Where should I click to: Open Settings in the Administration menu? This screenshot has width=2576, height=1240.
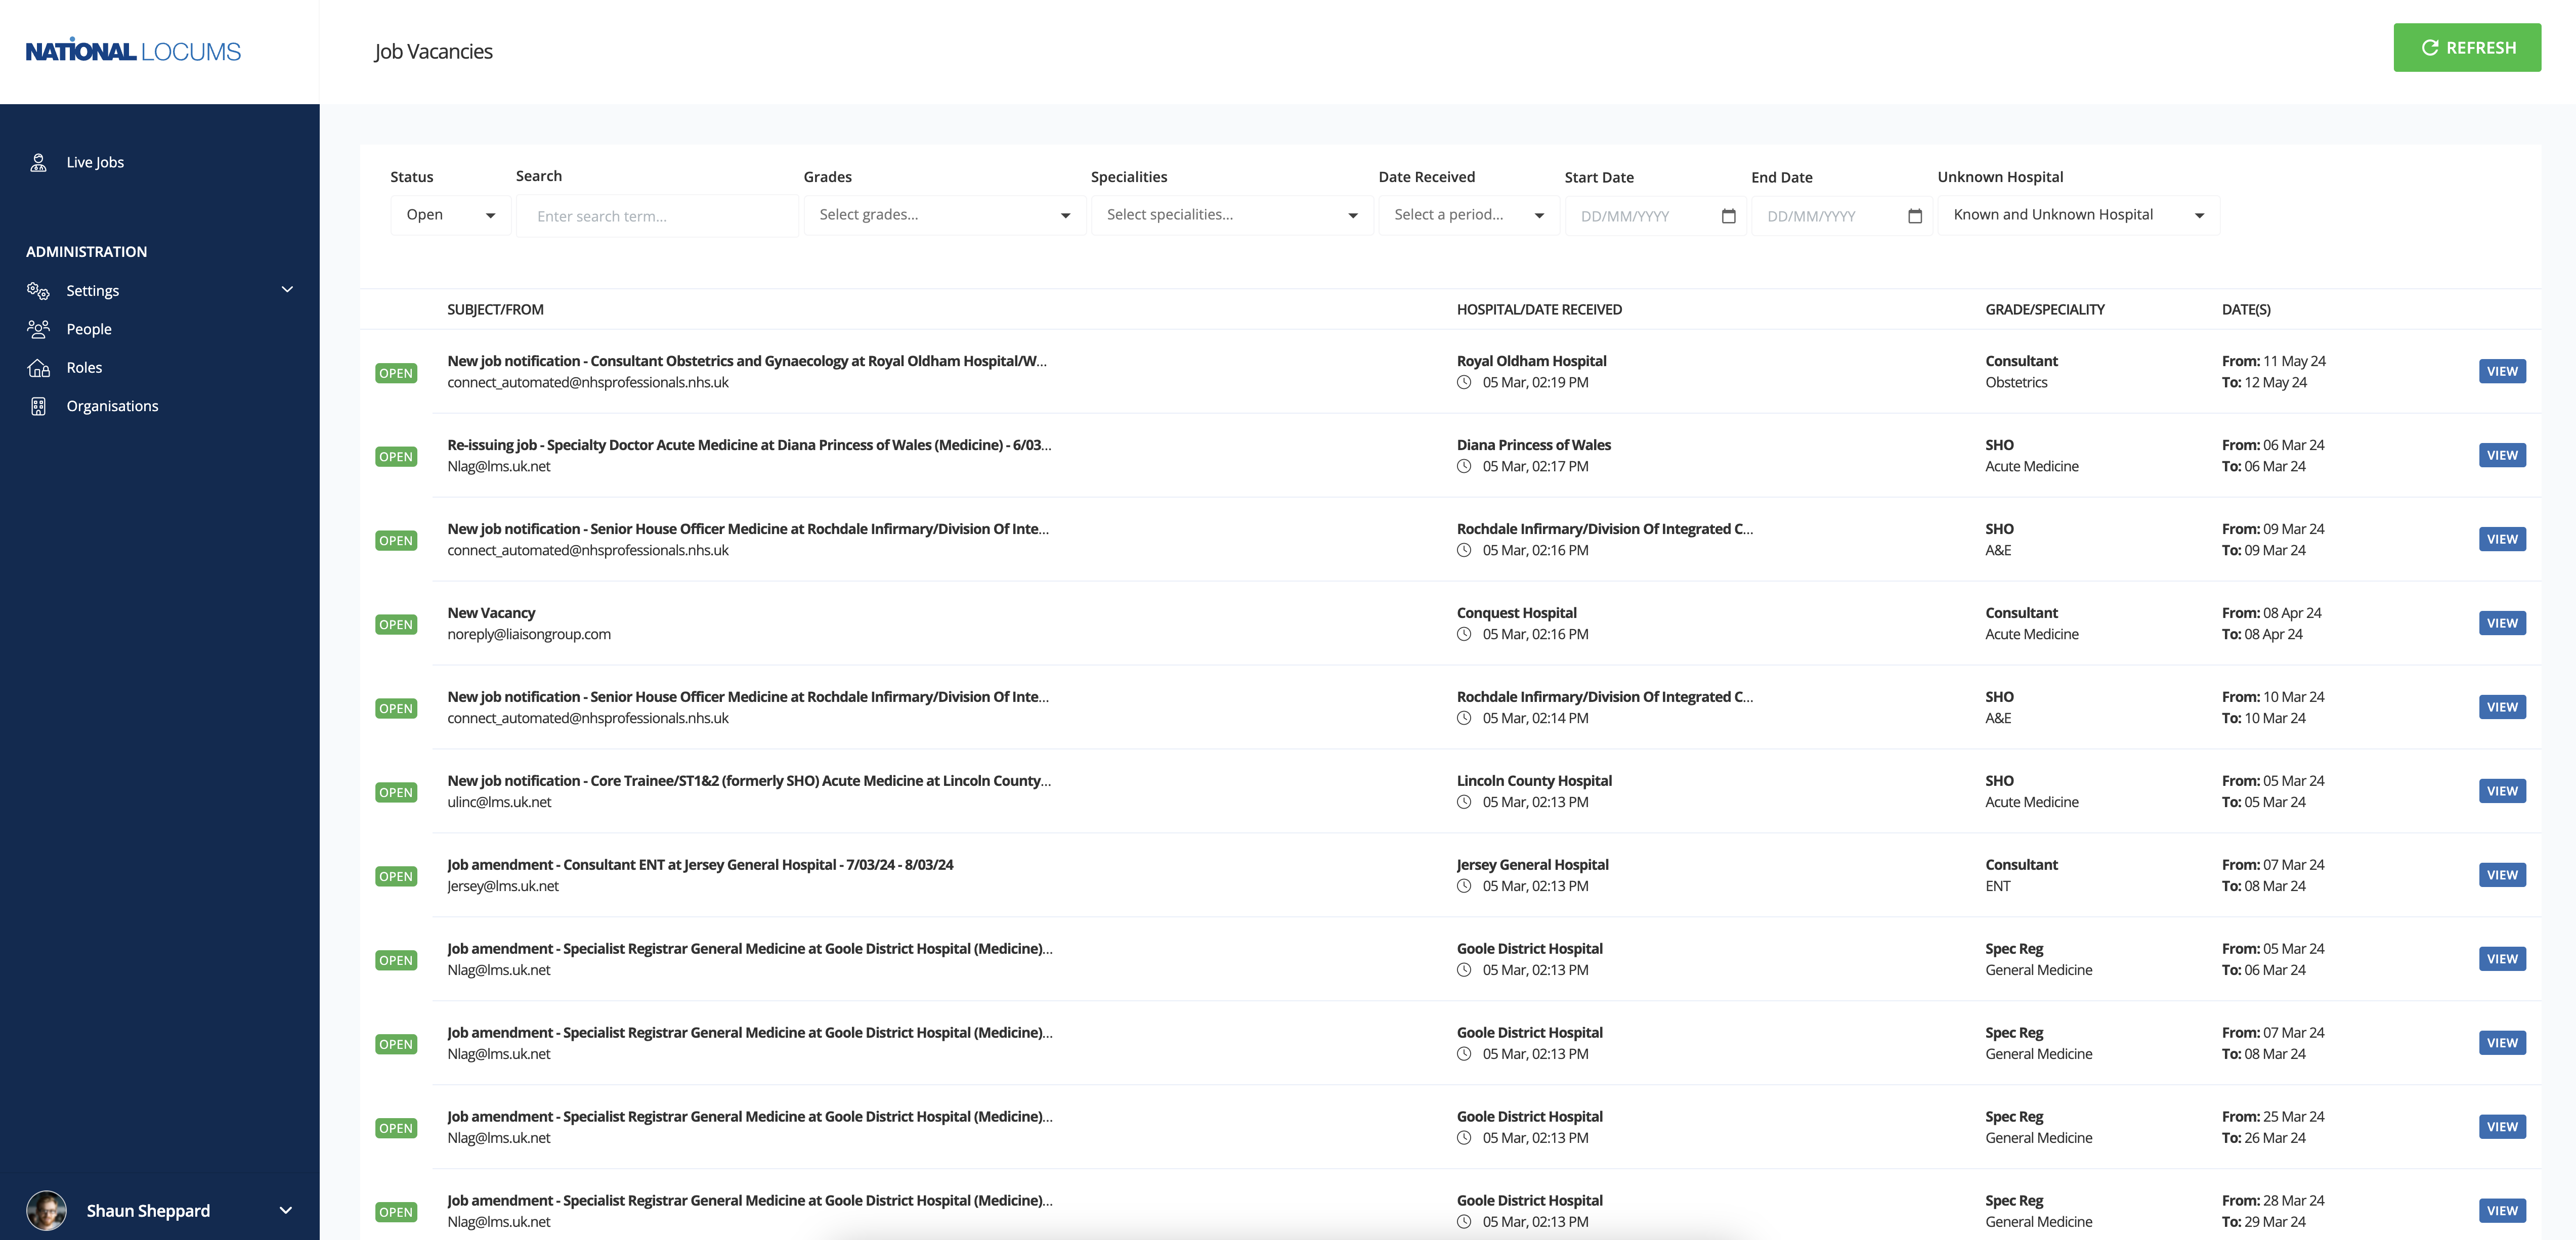(92, 291)
